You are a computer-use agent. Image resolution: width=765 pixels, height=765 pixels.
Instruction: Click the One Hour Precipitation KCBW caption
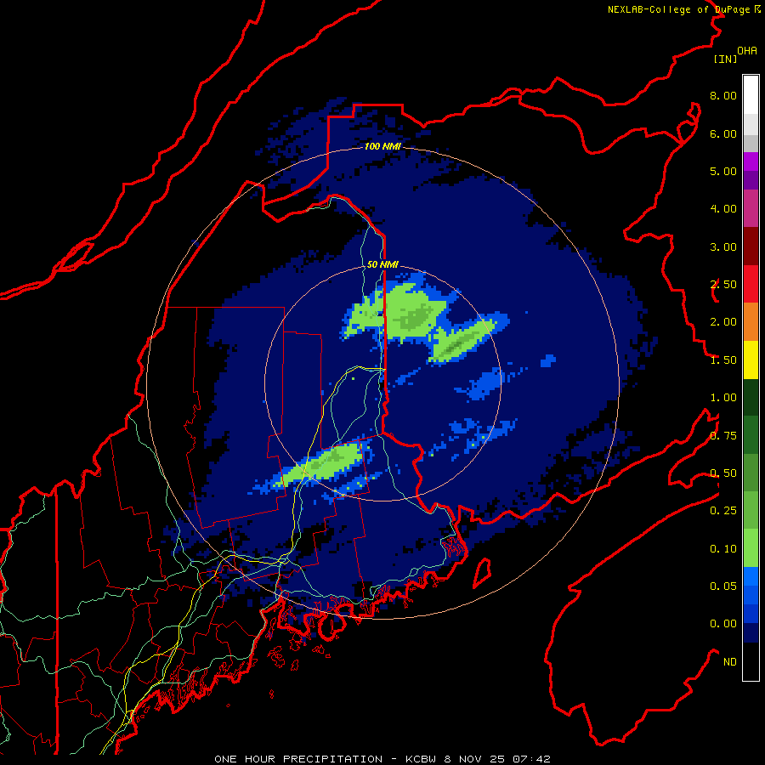pos(382,759)
